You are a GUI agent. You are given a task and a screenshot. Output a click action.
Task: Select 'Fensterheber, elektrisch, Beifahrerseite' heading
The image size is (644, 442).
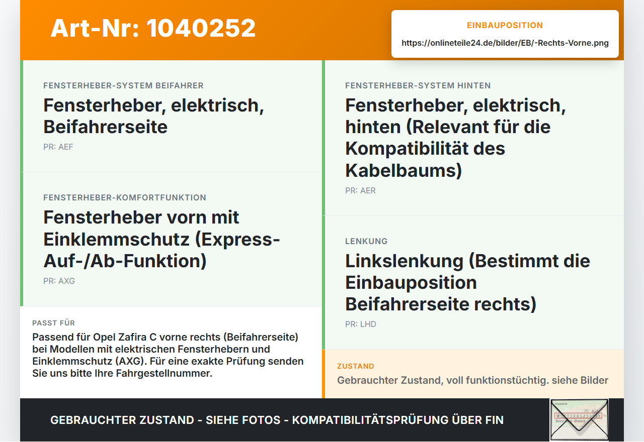coord(154,116)
